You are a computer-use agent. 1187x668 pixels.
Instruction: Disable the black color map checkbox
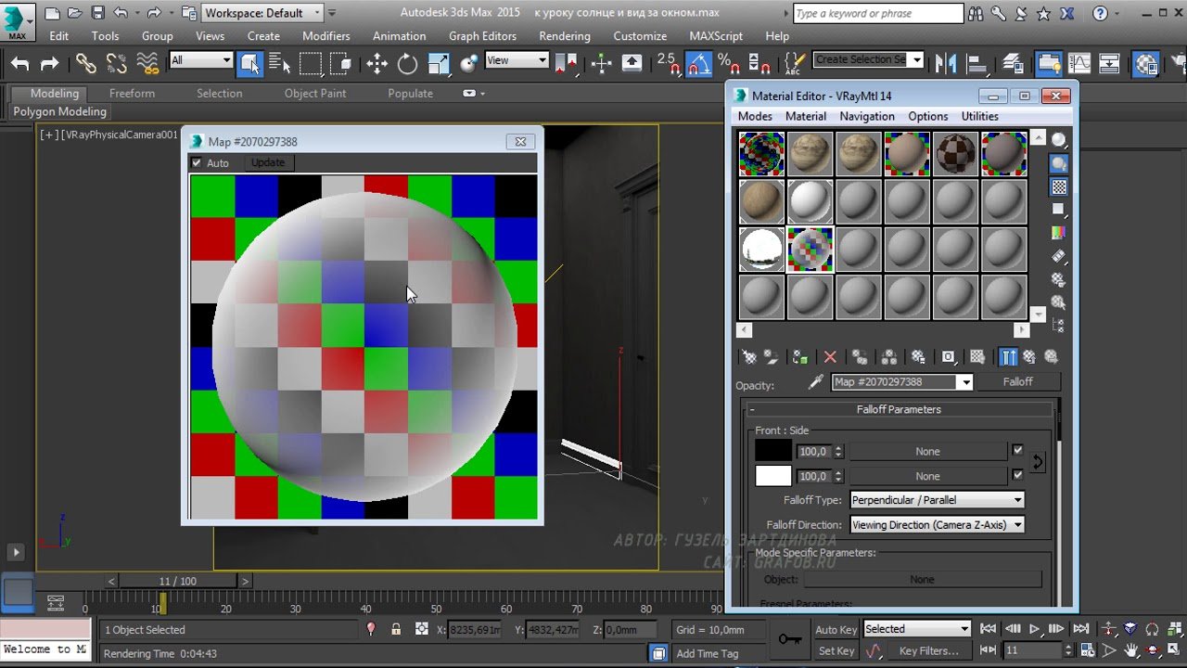[x=1017, y=451]
